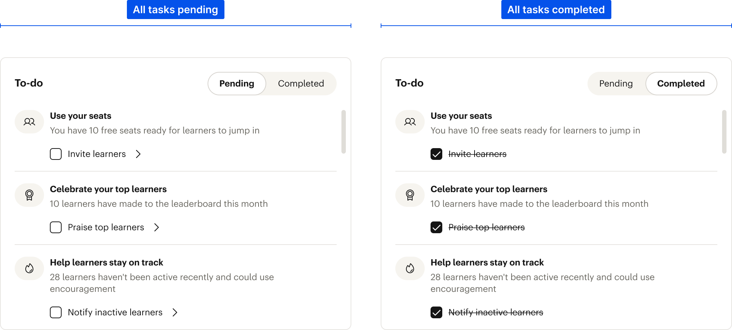The width and height of the screenshot is (732, 330).
Task: Uncheck the checked Invite learners checkbox
Action: coord(436,154)
